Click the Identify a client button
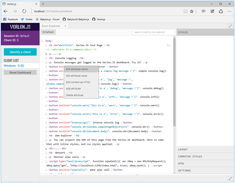 (x=20, y=52)
